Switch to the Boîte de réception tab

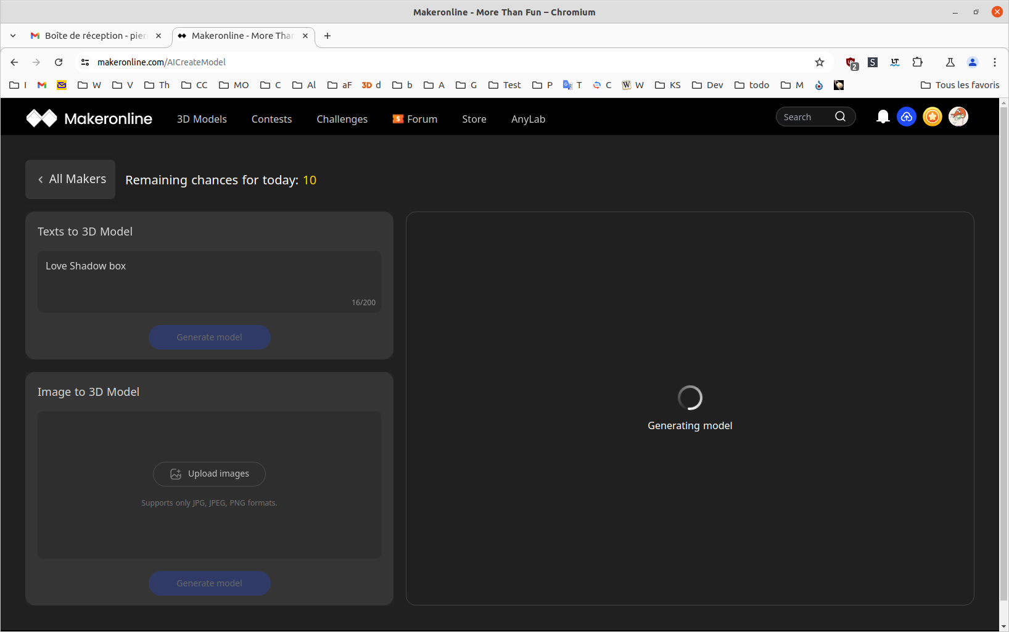pos(96,36)
